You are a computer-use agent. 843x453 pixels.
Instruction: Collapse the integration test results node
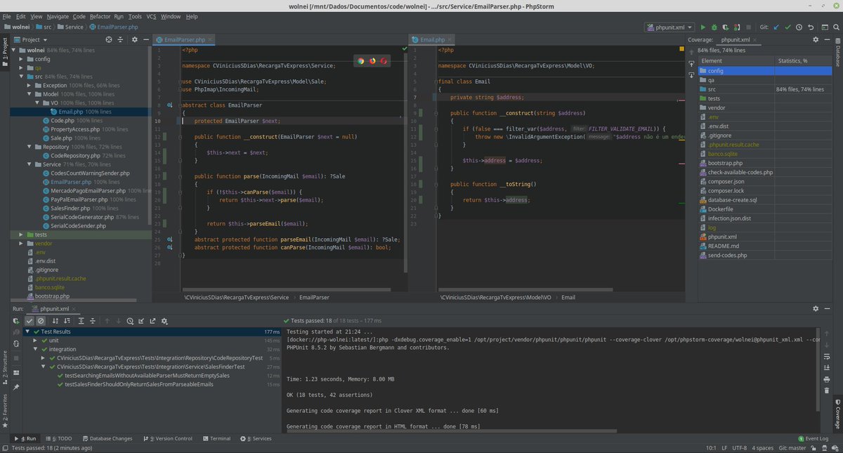pos(35,349)
